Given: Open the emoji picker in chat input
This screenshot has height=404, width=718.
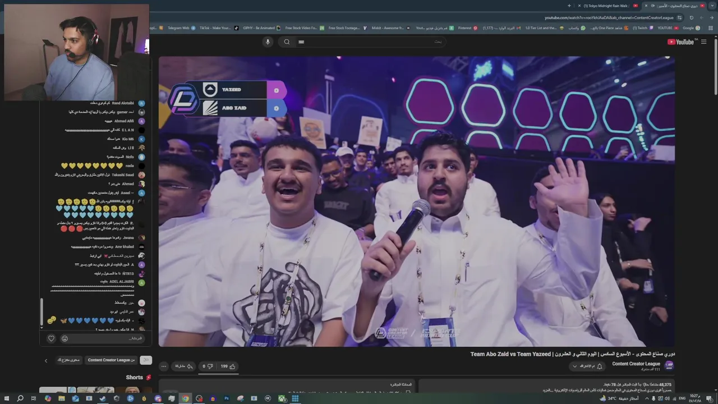Looking at the screenshot, I should click(65, 338).
